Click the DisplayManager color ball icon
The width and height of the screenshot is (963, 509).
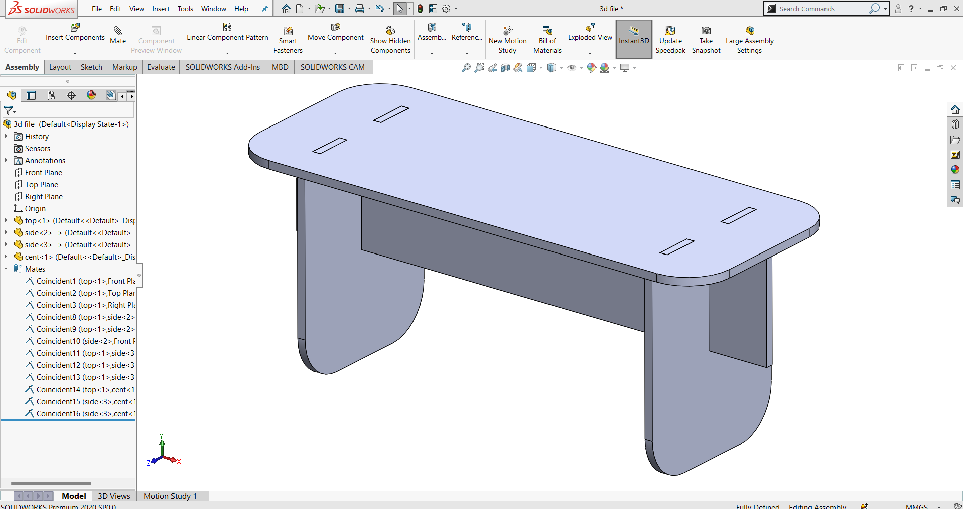(91, 95)
